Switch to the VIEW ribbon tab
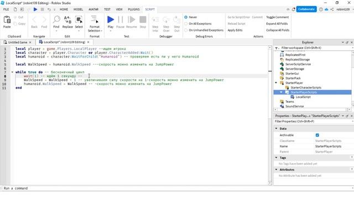This screenshot has height=199, width=354. (119, 9)
